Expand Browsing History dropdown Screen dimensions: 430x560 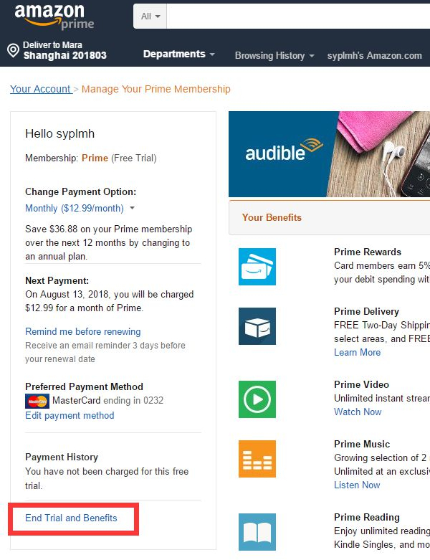[274, 56]
